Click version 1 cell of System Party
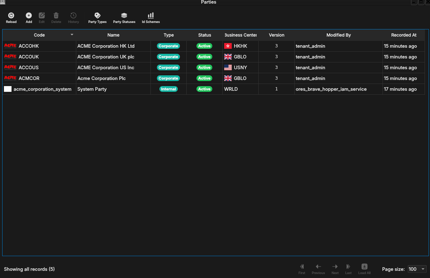Screen dimensions: 430x278 click(276, 89)
